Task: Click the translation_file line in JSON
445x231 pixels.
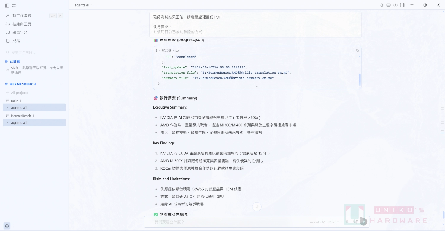Action: click(x=226, y=73)
